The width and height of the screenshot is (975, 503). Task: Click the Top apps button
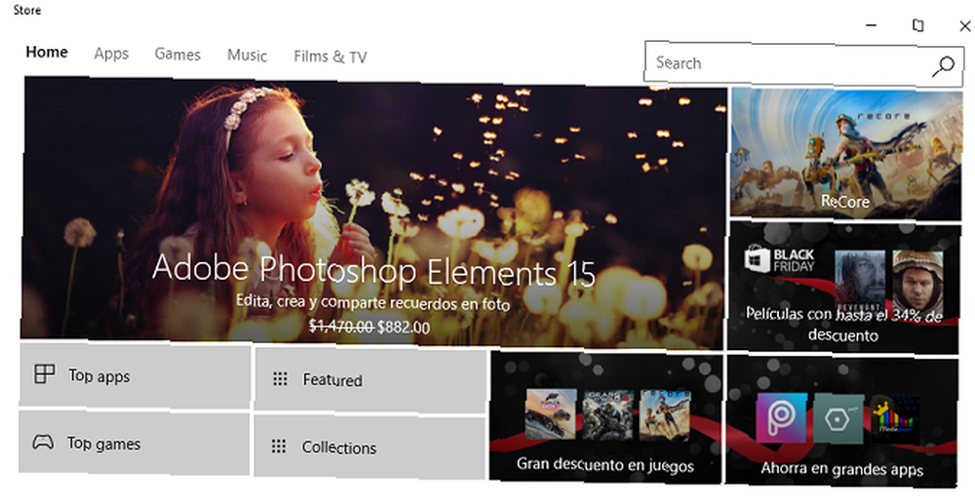pyautogui.click(x=135, y=375)
